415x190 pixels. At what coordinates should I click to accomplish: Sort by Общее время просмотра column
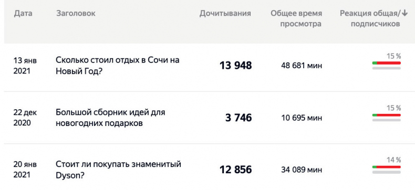point(296,18)
